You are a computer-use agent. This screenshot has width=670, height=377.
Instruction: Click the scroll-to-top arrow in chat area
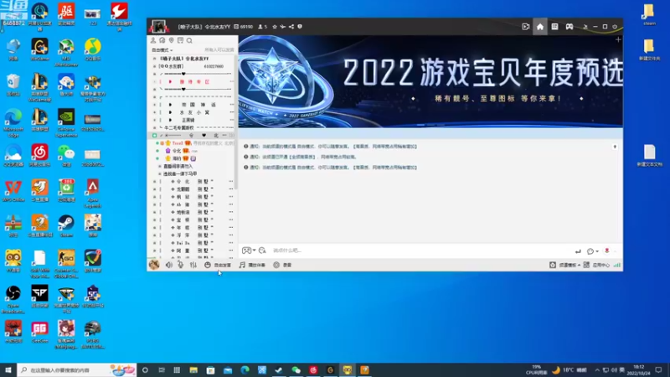tap(615, 147)
